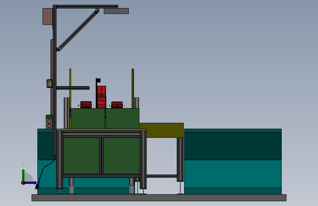Select the olive-colored side table top

pyautogui.click(x=162, y=130)
